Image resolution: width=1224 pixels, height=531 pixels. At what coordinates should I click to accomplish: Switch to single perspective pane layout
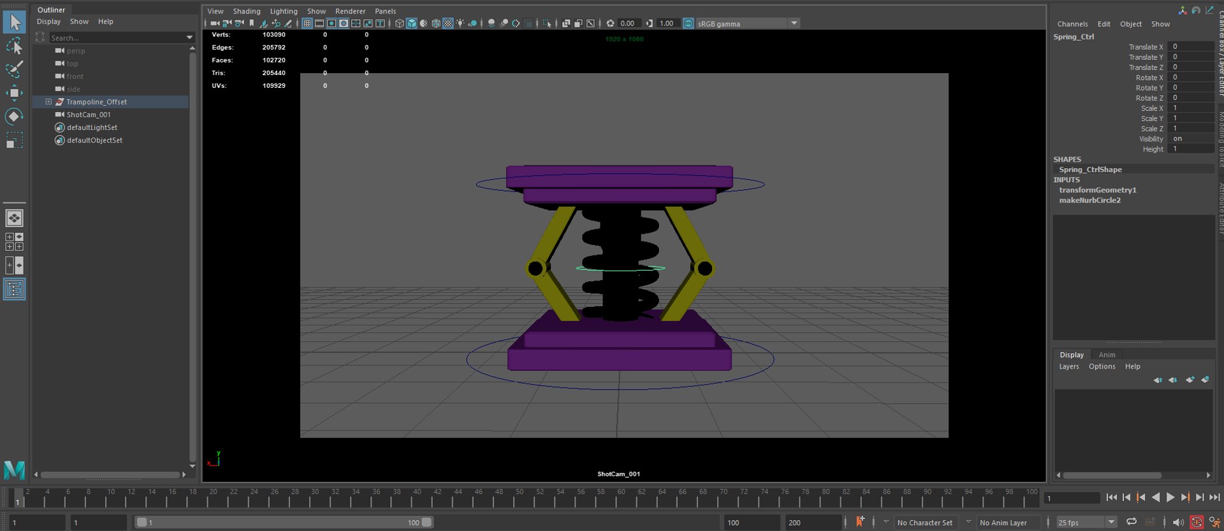(14, 218)
